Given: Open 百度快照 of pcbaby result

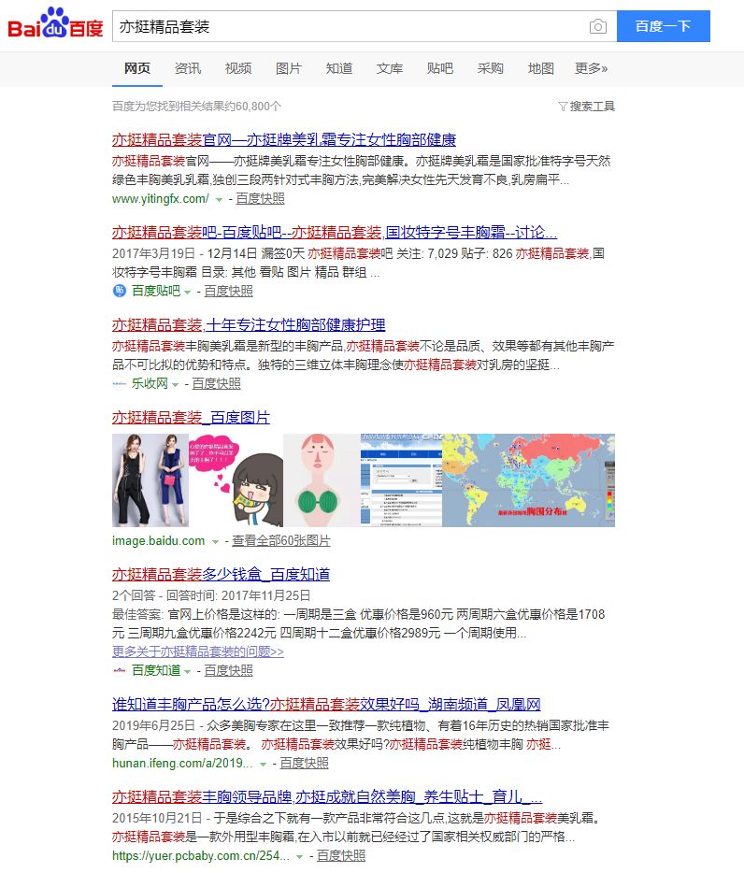Looking at the screenshot, I should pyautogui.click(x=341, y=856).
